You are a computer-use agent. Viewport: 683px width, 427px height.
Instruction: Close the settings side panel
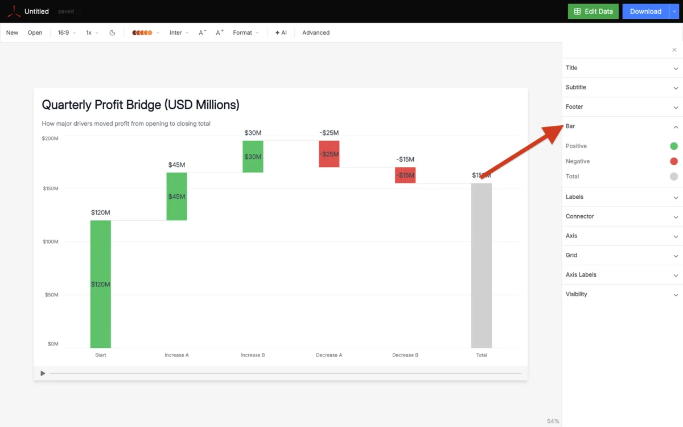pos(674,50)
